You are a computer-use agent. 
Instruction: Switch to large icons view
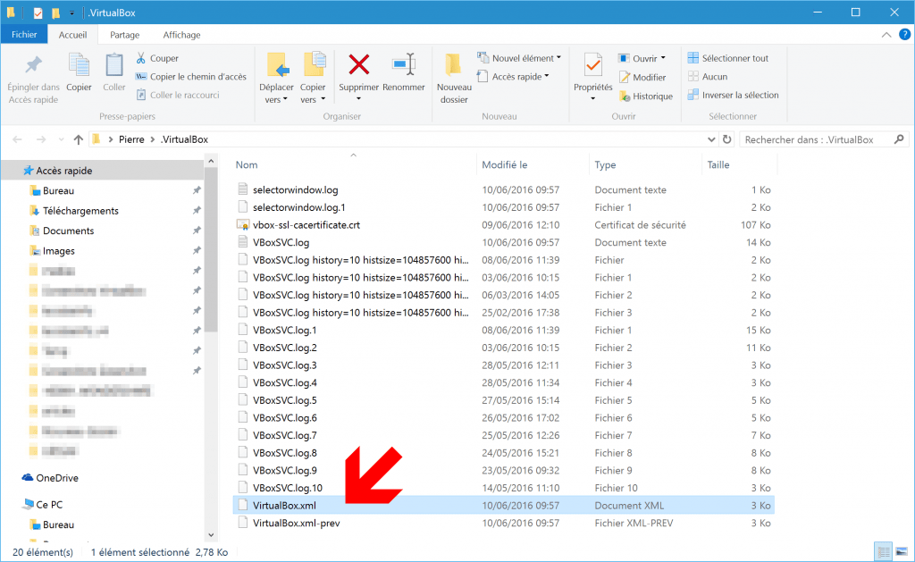point(902,551)
